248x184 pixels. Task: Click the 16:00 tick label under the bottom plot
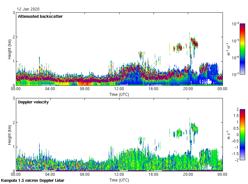154,174
